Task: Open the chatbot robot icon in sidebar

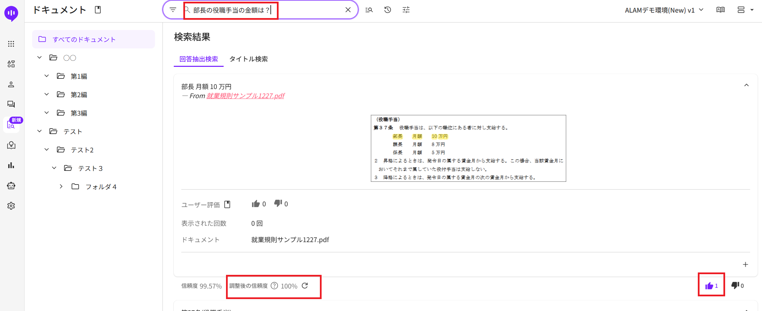Action: pos(11,186)
